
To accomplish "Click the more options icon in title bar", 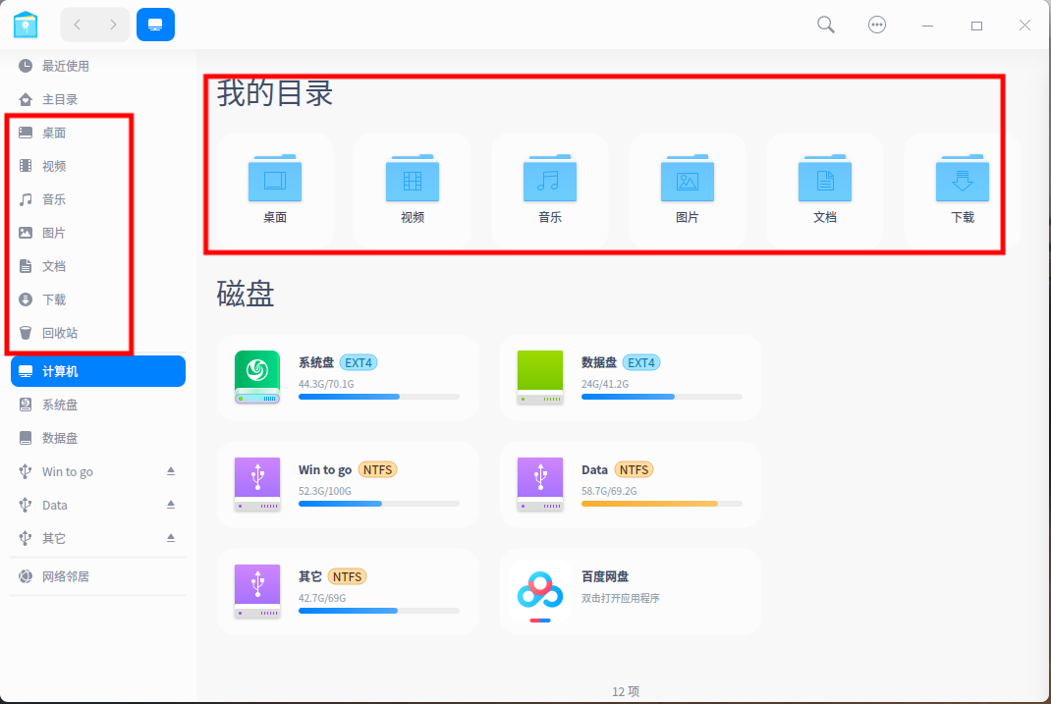I will pyautogui.click(x=877, y=24).
